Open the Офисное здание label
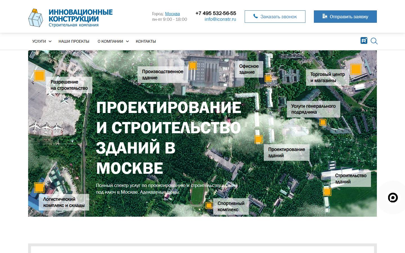 tap(249, 69)
